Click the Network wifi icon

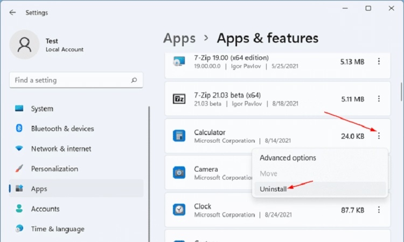tap(19, 148)
